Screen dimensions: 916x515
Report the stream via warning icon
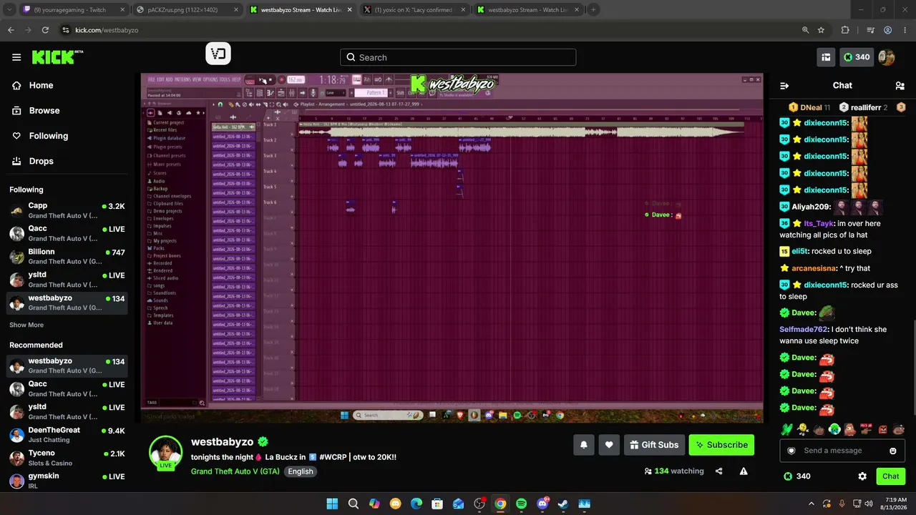pyautogui.click(x=744, y=471)
